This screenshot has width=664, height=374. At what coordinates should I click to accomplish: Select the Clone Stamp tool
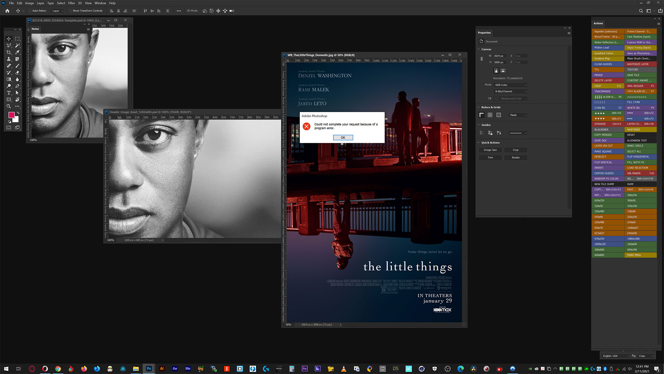point(9,59)
